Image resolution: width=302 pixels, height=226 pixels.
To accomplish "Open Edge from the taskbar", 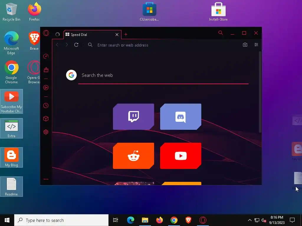I will tap(131, 220).
